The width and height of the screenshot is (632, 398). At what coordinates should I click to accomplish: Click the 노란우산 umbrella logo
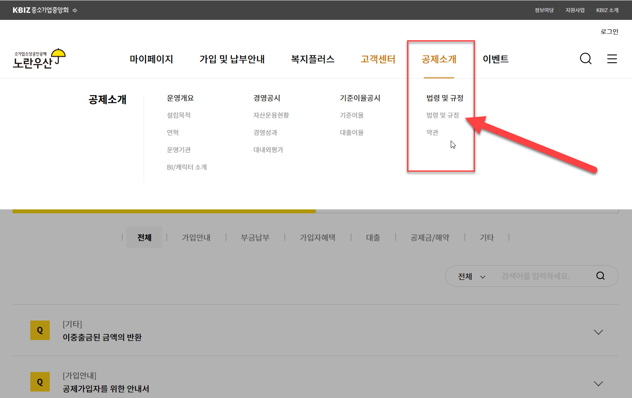tap(39, 59)
